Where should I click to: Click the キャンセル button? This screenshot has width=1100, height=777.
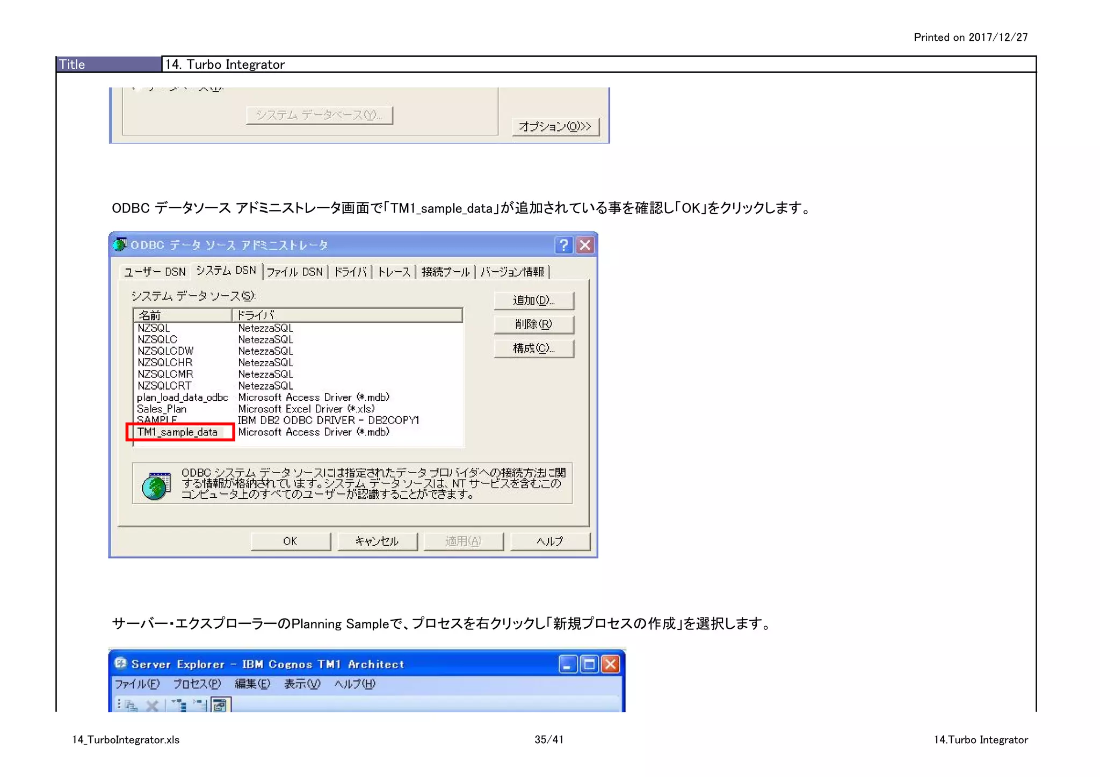point(377,541)
